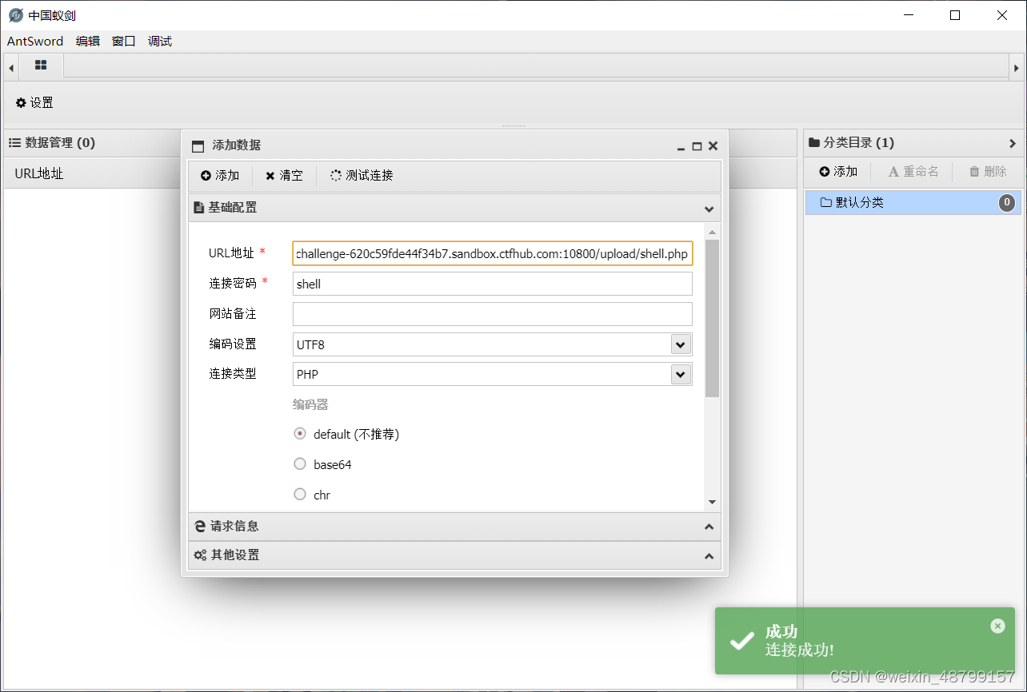Select the default (不推荐) encoder radio
The height and width of the screenshot is (692, 1027).
(x=300, y=434)
